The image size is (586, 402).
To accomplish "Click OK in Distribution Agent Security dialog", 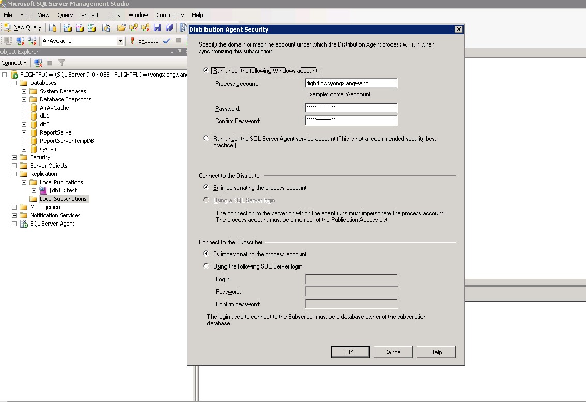I will coord(350,352).
